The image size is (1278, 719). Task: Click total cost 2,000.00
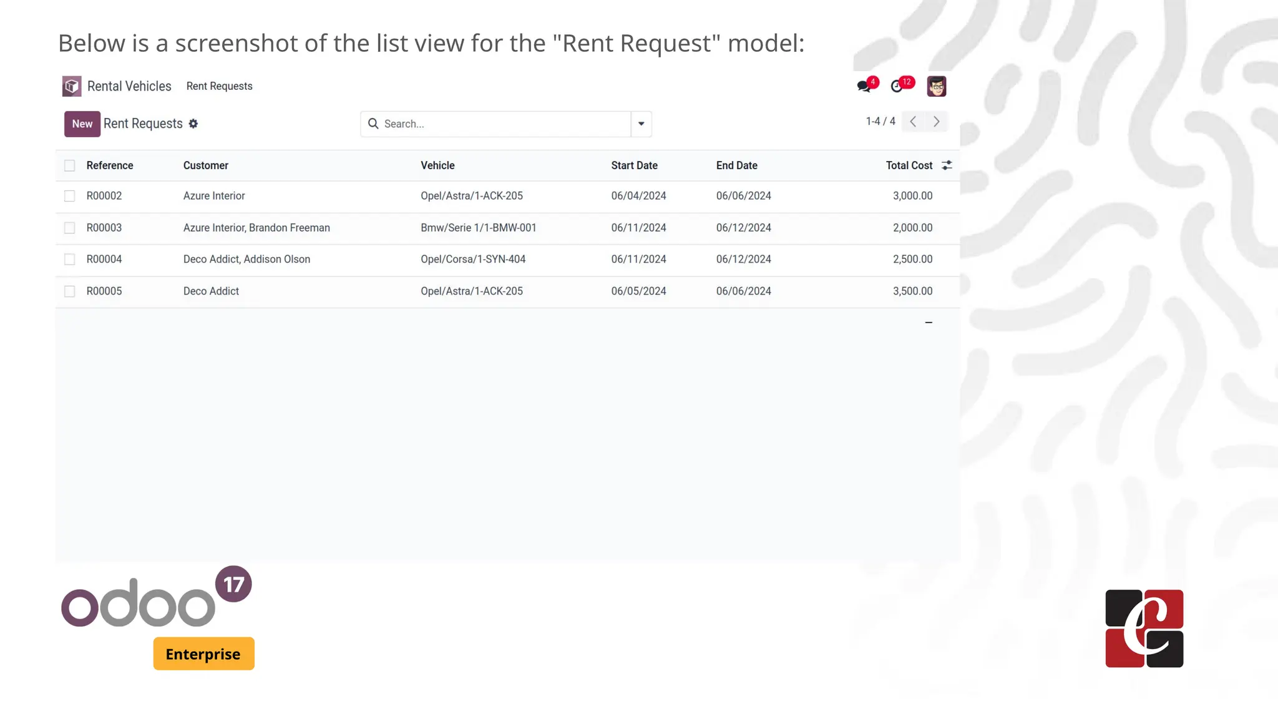click(912, 228)
